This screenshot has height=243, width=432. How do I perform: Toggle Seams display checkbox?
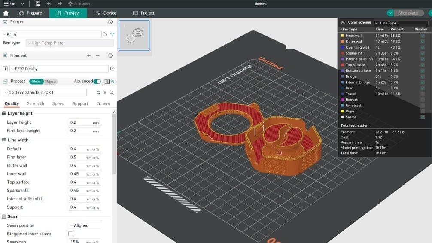pos(423,117)
